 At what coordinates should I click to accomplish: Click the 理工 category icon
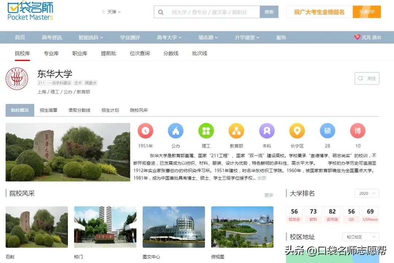click(206, 131)
